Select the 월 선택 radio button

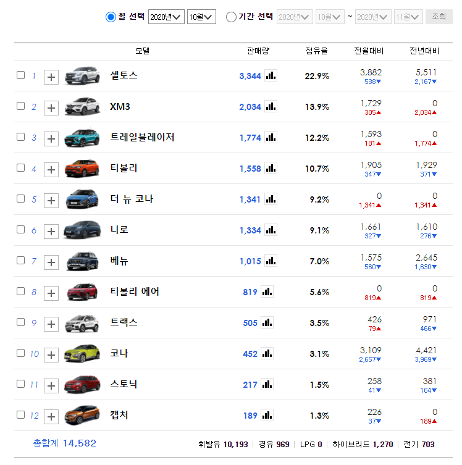coord(111,17)
